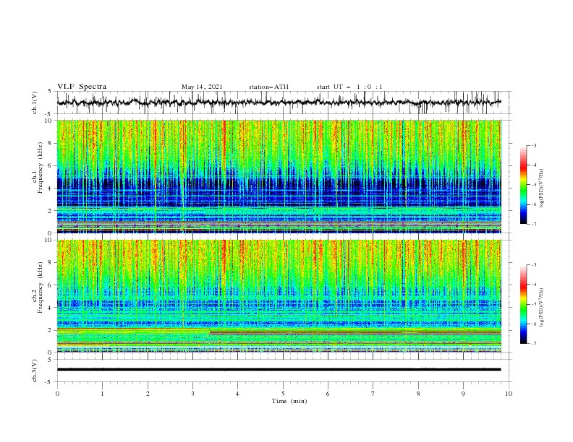Click the 'ch.1(V)' waveform axis label
The image size is (573, 442).
point(35,103)
